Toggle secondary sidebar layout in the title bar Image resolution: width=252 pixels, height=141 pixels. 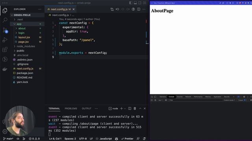140,3
